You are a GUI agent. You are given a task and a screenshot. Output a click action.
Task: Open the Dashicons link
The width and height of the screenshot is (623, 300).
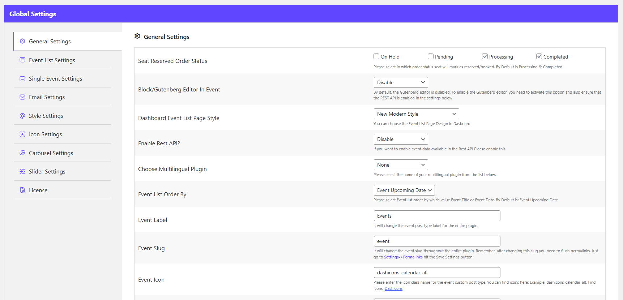click(393, 288)
